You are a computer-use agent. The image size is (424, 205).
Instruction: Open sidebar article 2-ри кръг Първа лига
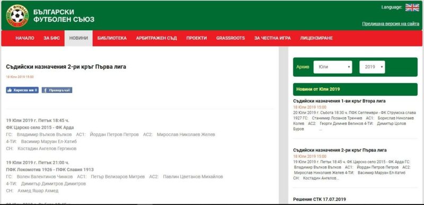340,150
